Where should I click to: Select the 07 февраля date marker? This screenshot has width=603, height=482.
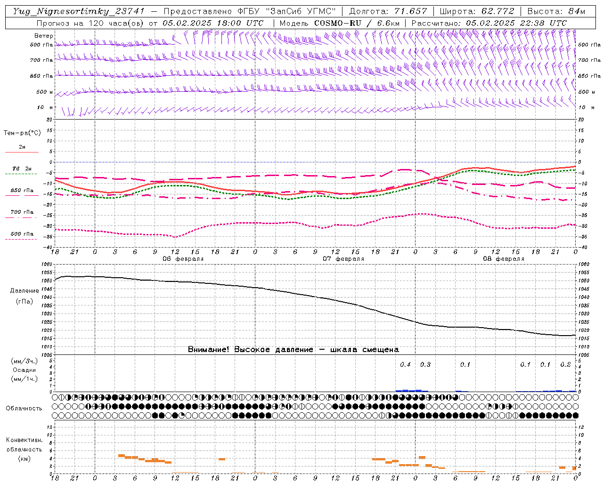pos(343,259)
